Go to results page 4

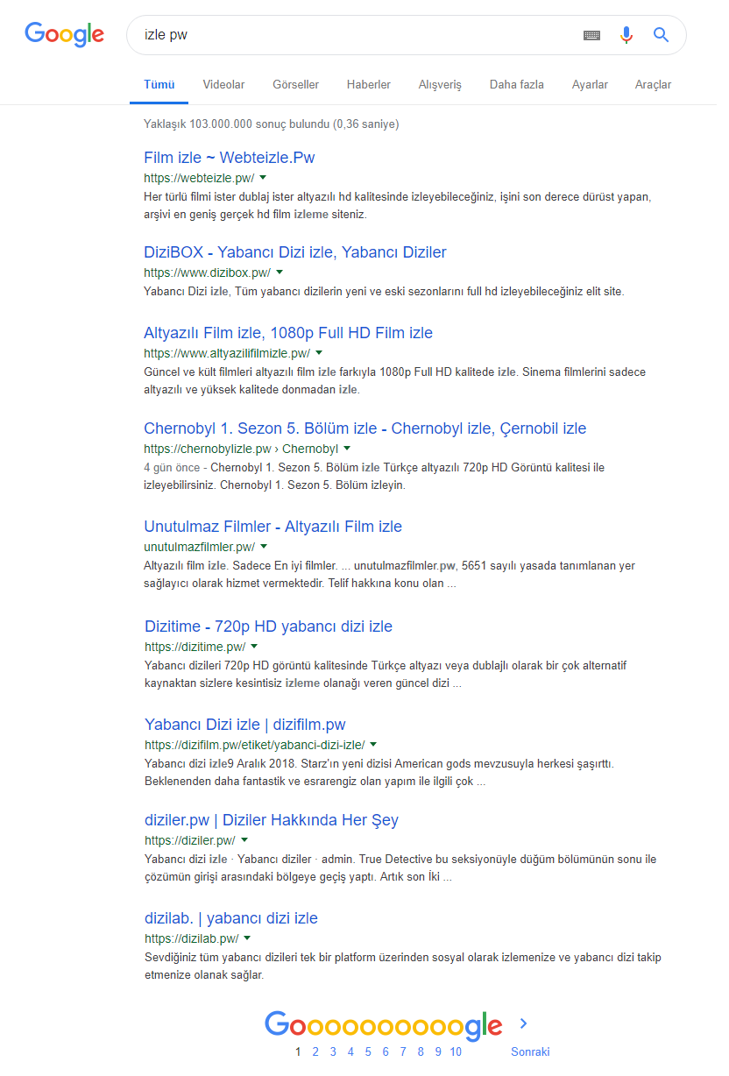[350, 1051]
